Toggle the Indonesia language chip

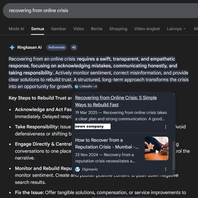point(56,47)
